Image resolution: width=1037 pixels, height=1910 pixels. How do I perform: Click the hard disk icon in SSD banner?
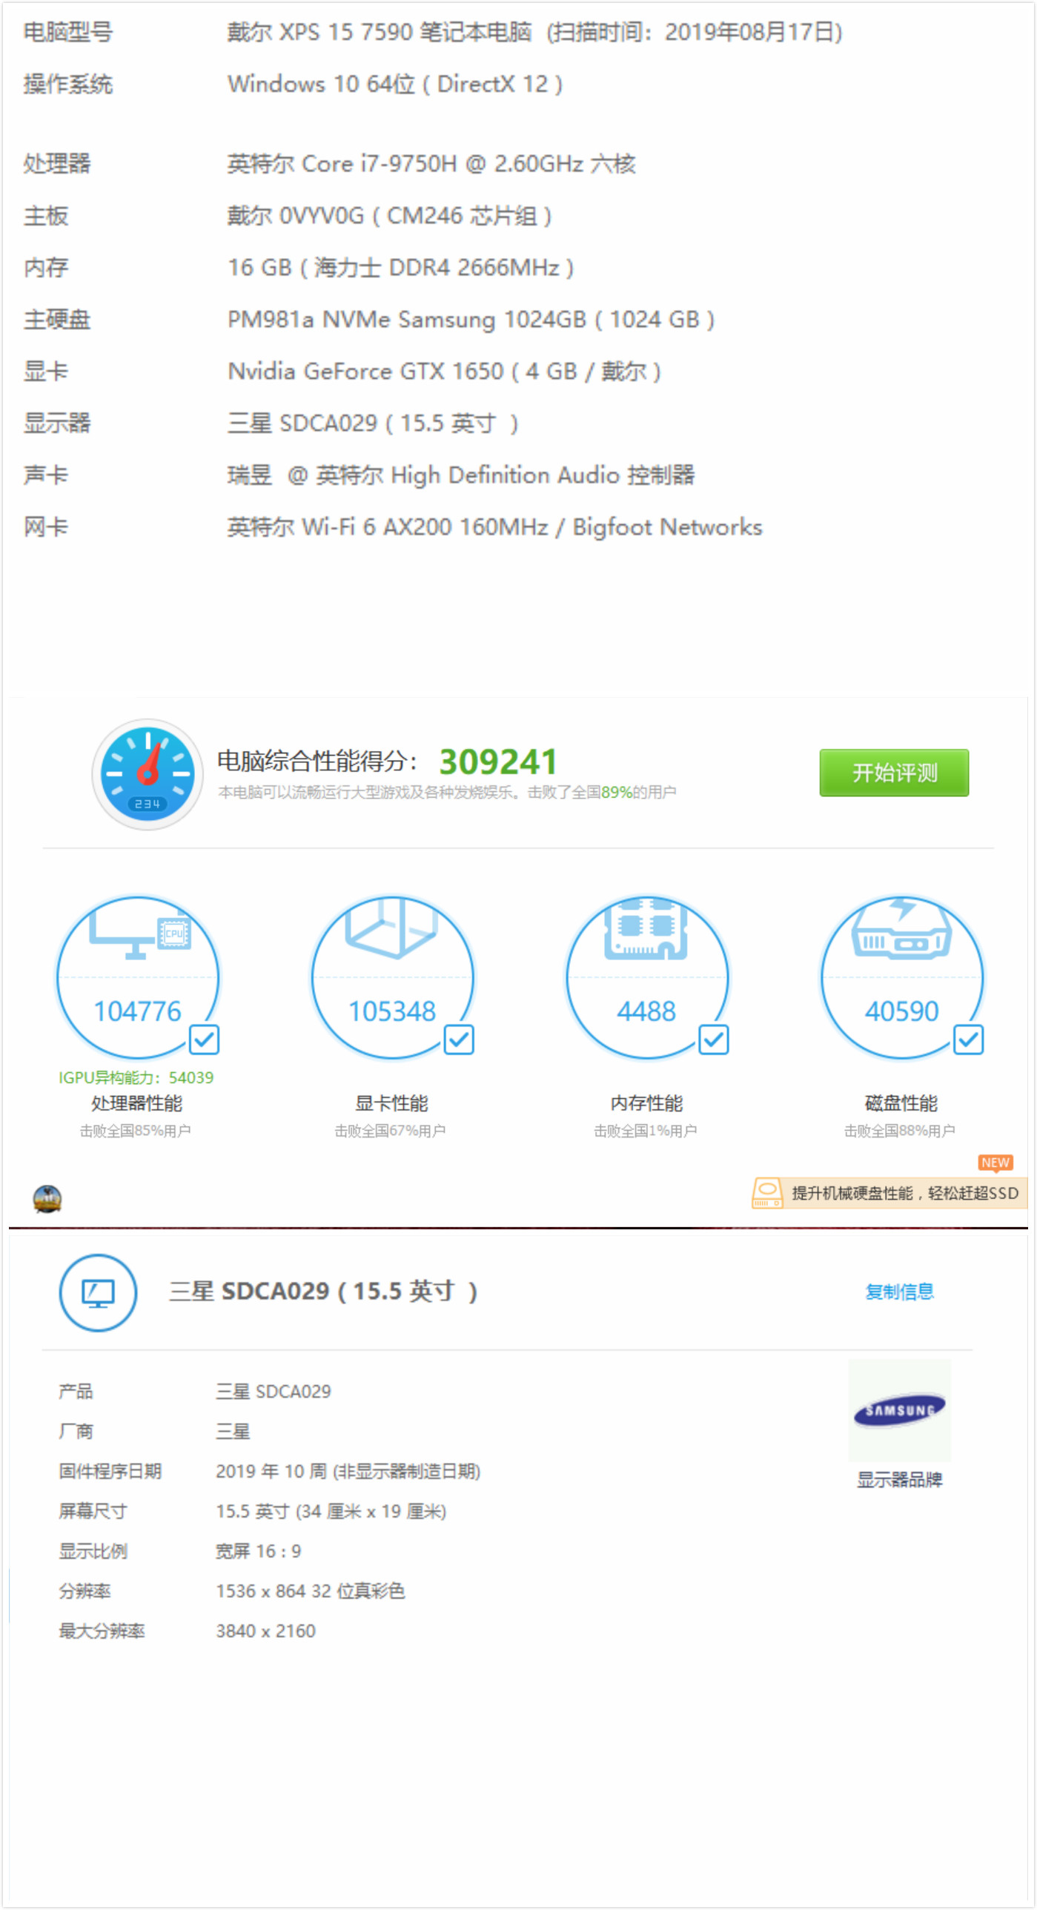[x=767, y=1193]
